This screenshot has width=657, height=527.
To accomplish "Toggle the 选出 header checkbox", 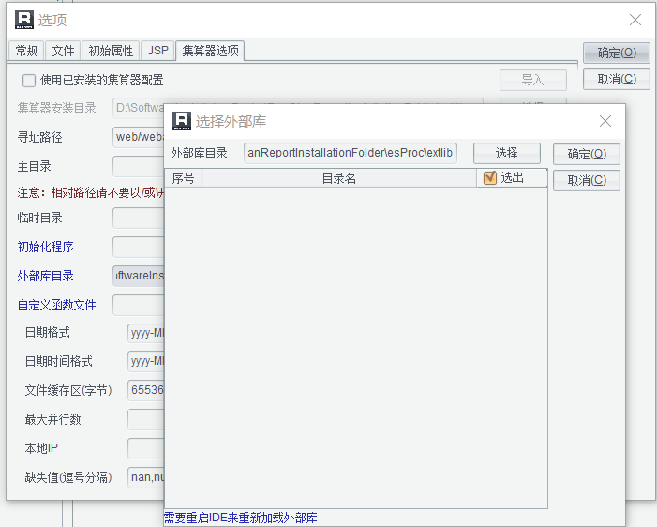I will [489, 178].
